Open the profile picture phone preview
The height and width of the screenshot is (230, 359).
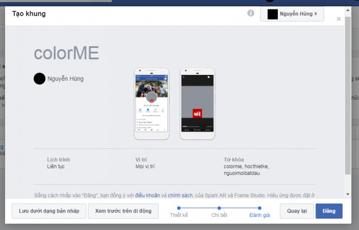click(152, 104)
